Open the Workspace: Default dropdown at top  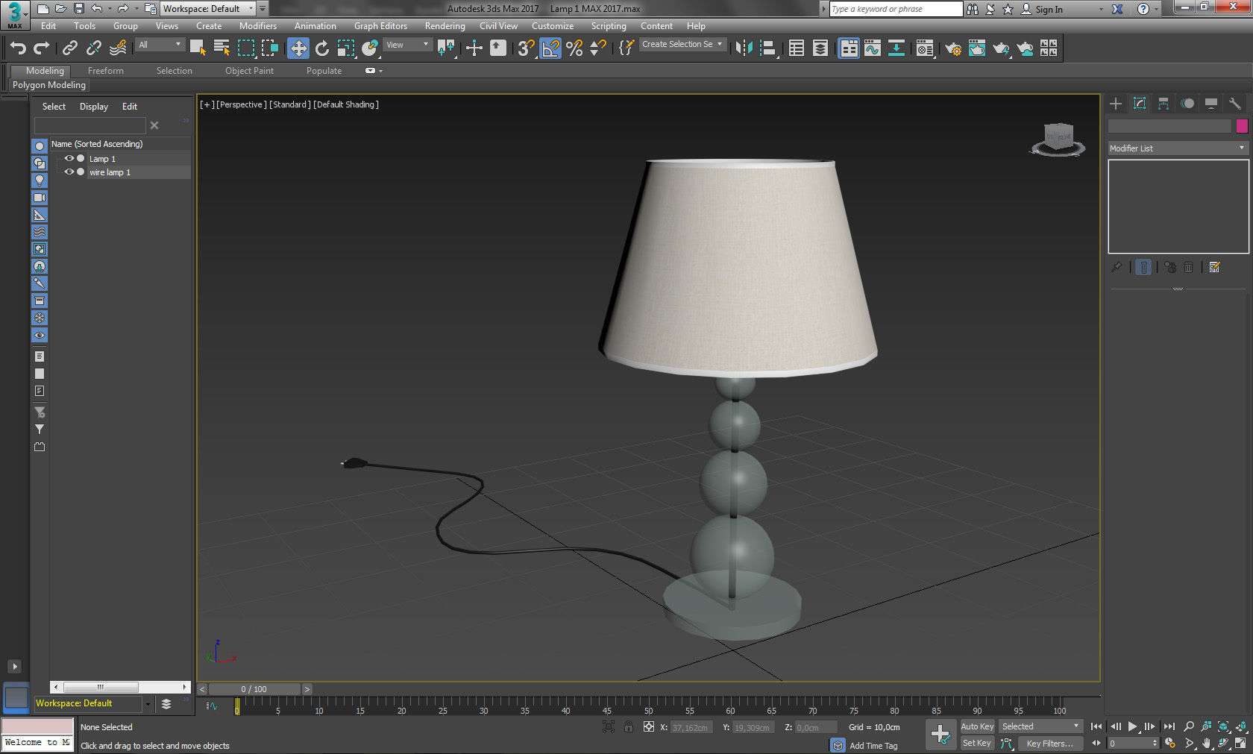[208, 9]
